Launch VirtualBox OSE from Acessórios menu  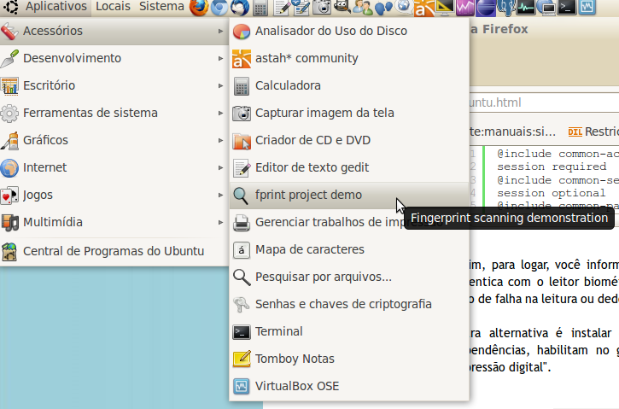point(296,386)
